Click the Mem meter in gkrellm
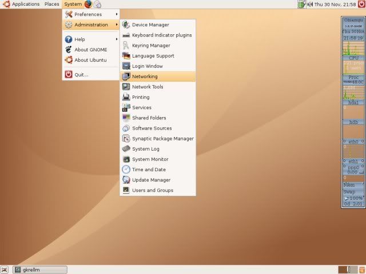Viewport: 366px width, 274px height. point(353,185)
